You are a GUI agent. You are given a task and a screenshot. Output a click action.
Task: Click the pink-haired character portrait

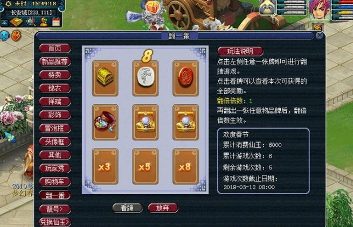[x=320, y=10]
